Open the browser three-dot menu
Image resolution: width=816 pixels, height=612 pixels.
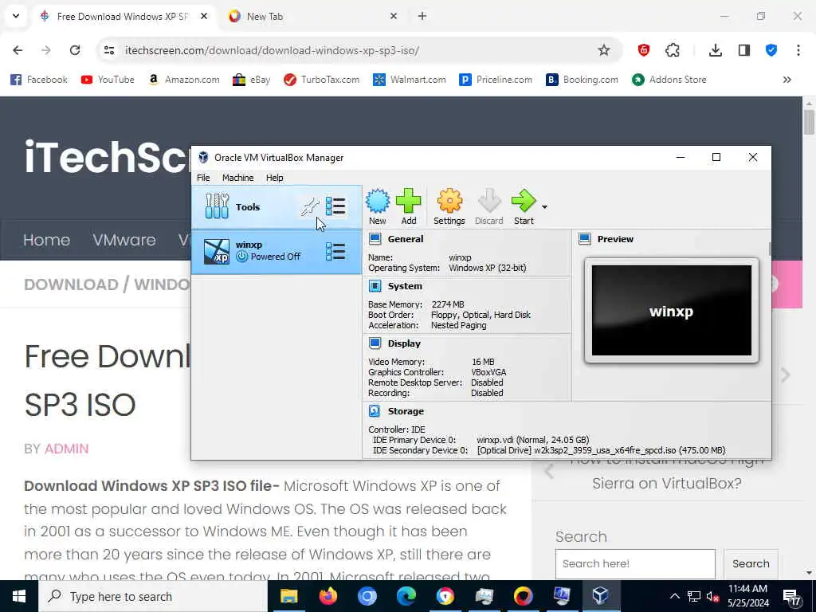pos(798,50)
